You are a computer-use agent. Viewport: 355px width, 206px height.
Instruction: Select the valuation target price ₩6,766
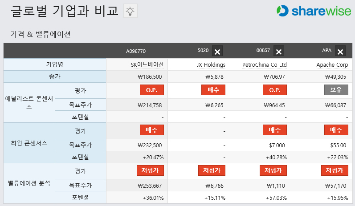click(214, 186)
